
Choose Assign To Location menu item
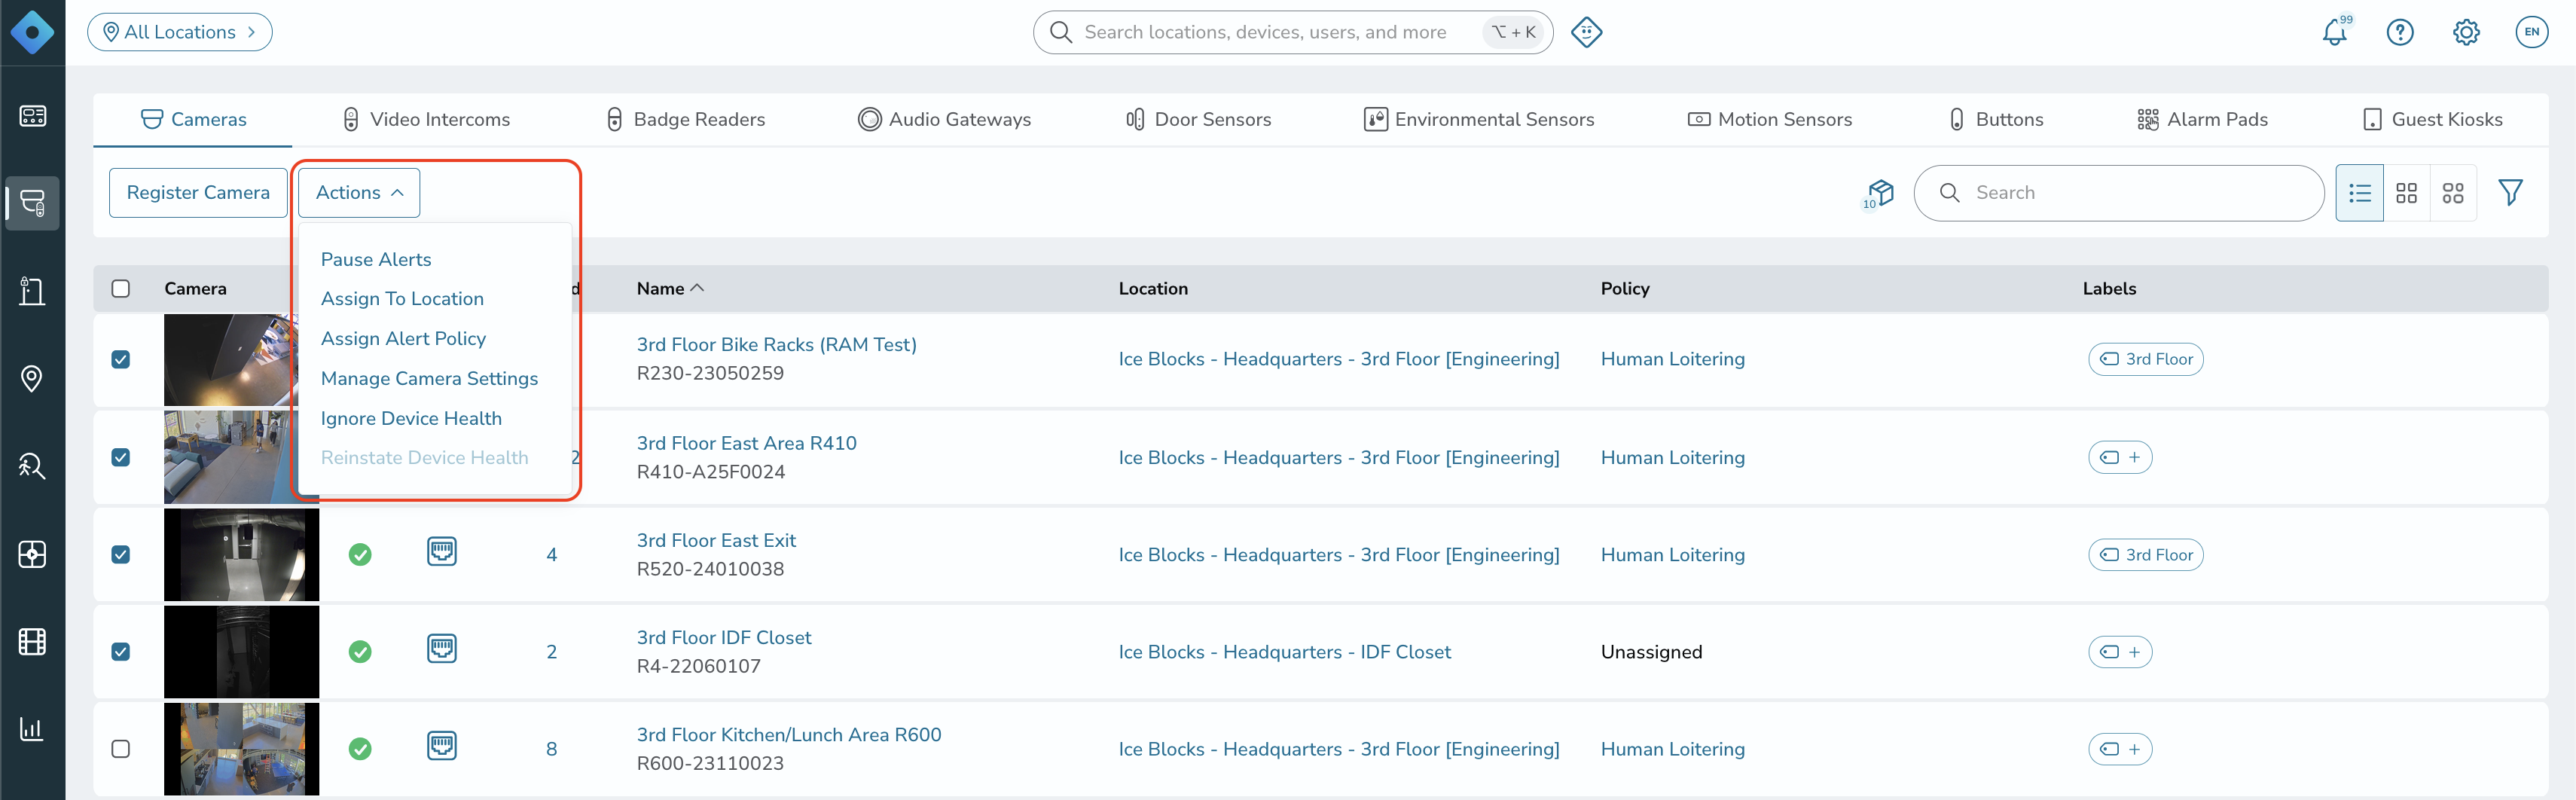(402, 298)
